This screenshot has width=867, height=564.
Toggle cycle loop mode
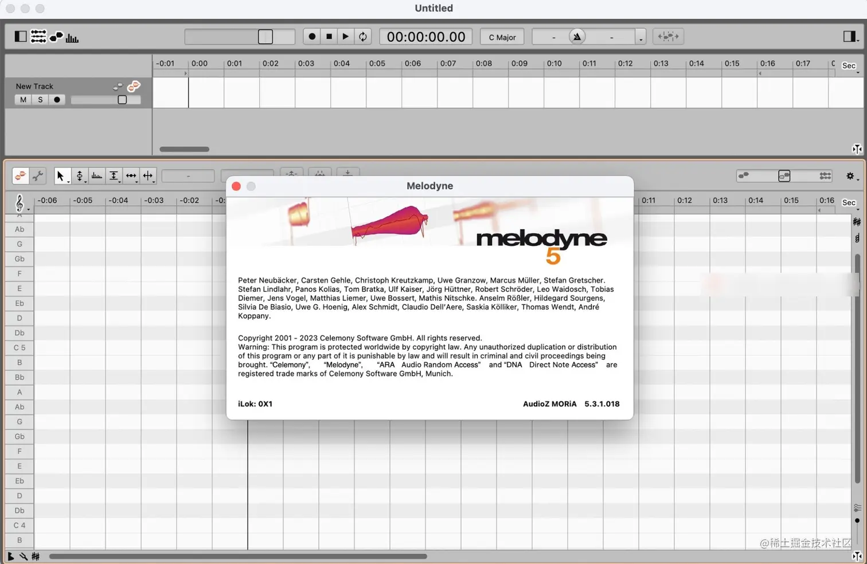coord(363,36)
